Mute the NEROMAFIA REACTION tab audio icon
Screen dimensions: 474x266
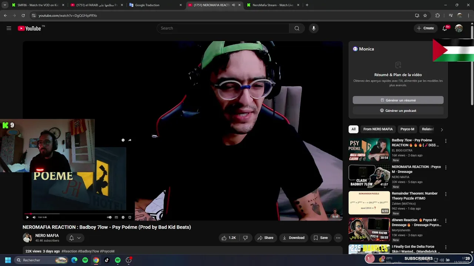coord(233,5)
